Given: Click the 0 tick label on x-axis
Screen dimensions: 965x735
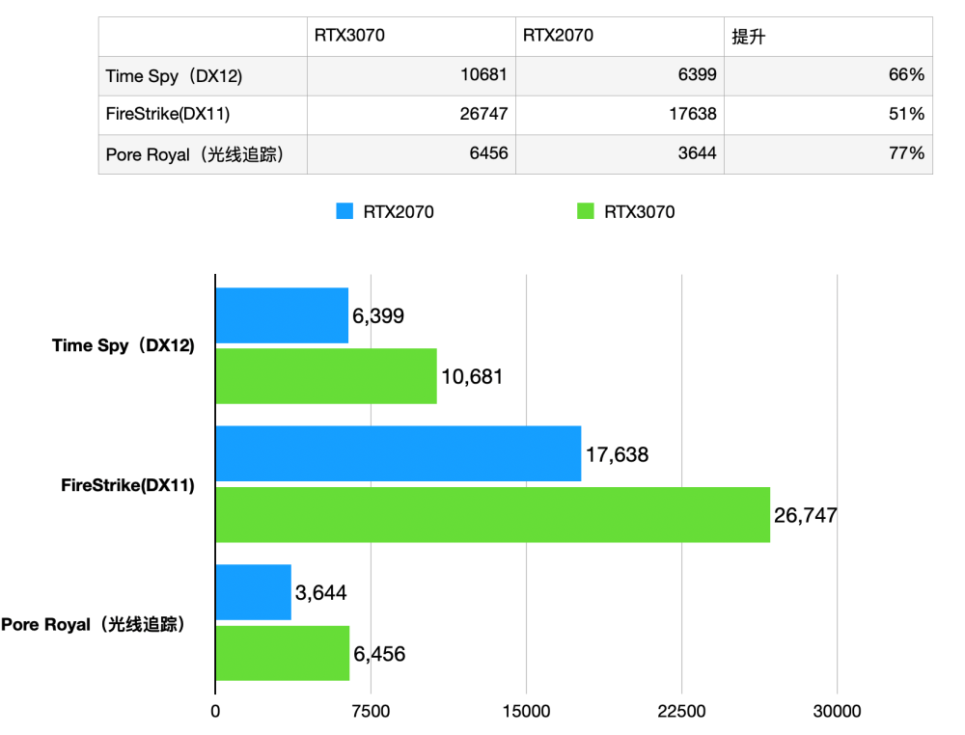Looking at the screenshot, I should click(x=215, y=712).
